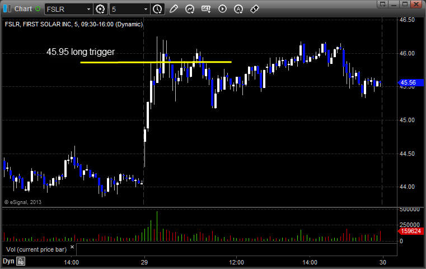Open the clock time template menu
Image resolution: width=426 pixels, height=269 pixels.
click(157, 9)
